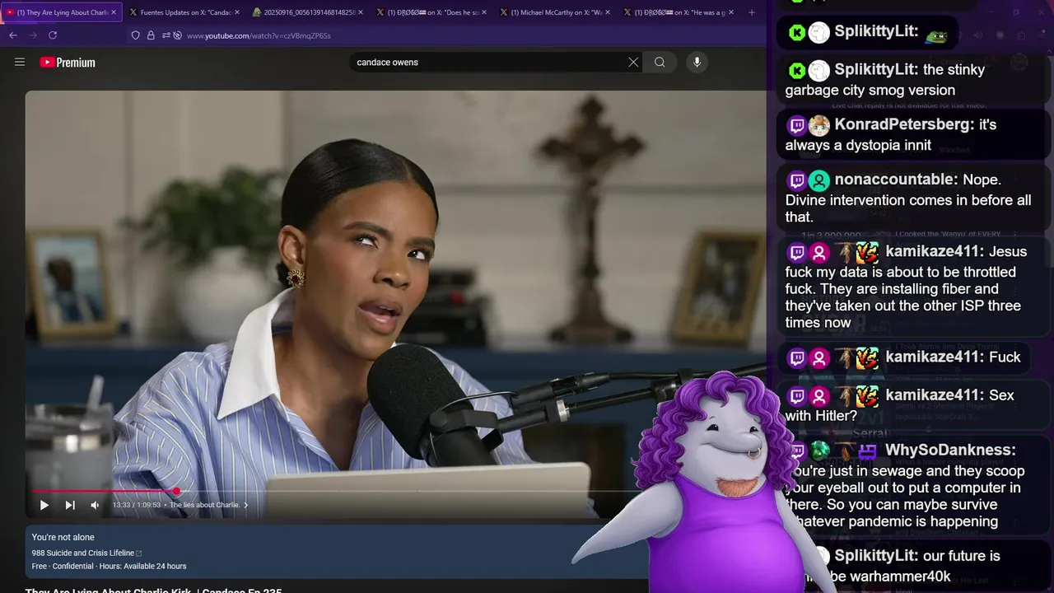Click Twitch badge beside kamikaze411 'Sex with Hitler?' message
This screenshot has width=1054, height=593.
coord(796,396)
